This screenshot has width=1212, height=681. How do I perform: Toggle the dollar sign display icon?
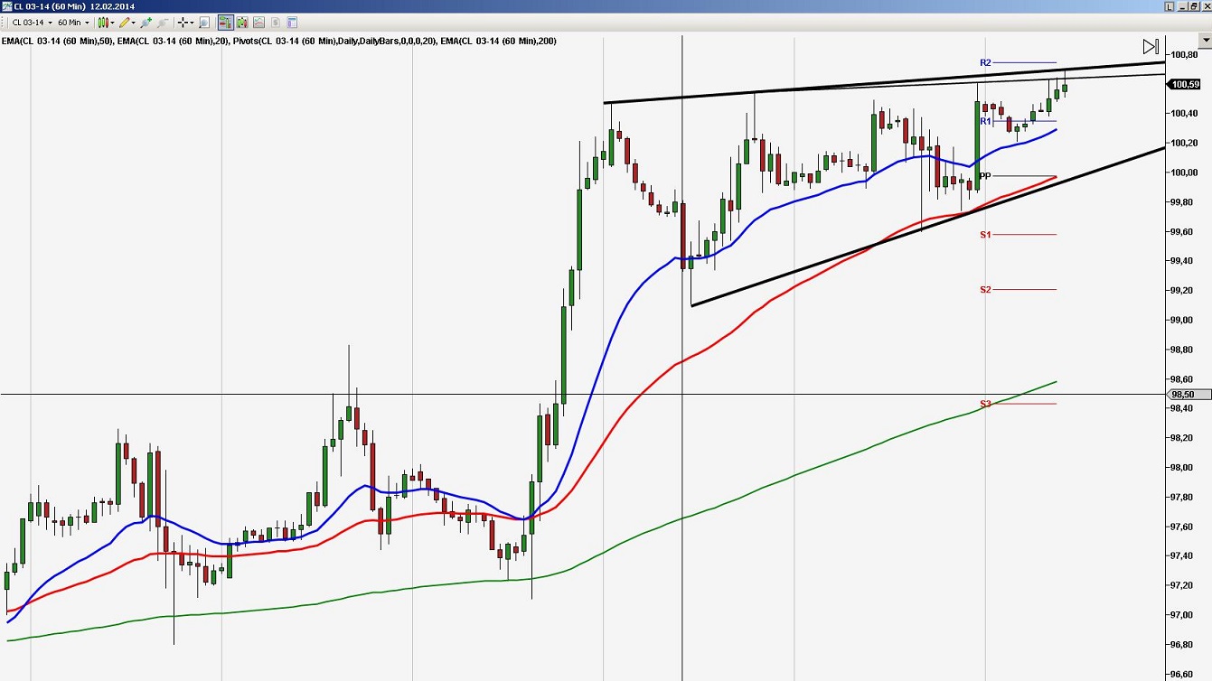click(x=277, y=22)
